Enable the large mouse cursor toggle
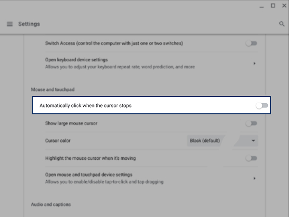The height and width of the screenshot is (217, 289). 251,123
